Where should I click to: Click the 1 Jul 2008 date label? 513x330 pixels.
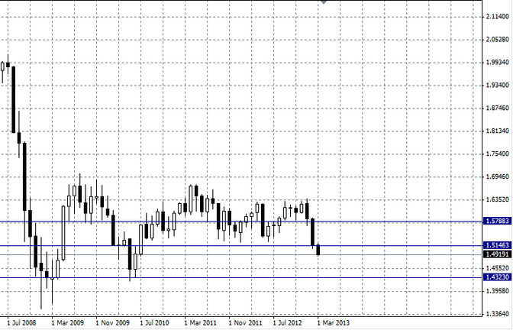tap(22, 323)
